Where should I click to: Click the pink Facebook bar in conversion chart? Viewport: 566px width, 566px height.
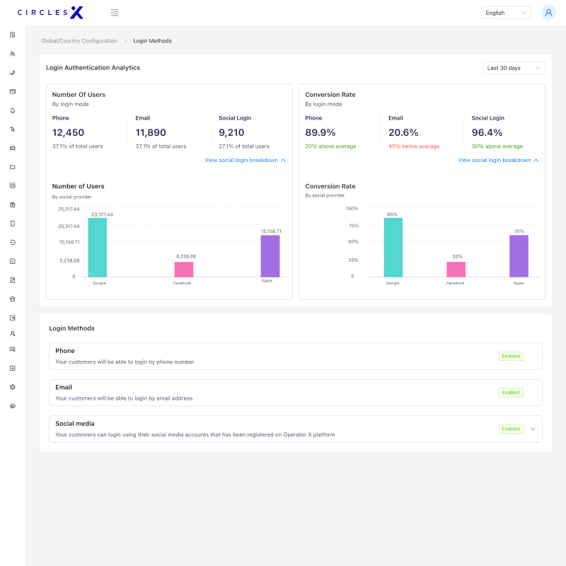[456, 270]
